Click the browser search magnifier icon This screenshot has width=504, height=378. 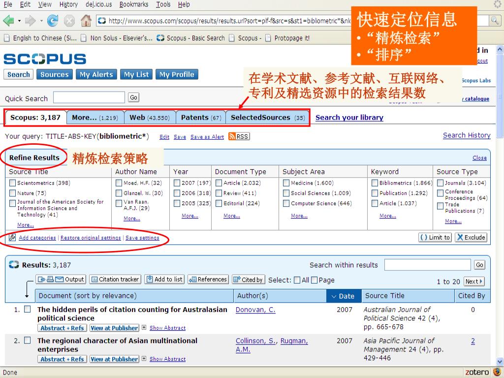[x=494, y=21]
